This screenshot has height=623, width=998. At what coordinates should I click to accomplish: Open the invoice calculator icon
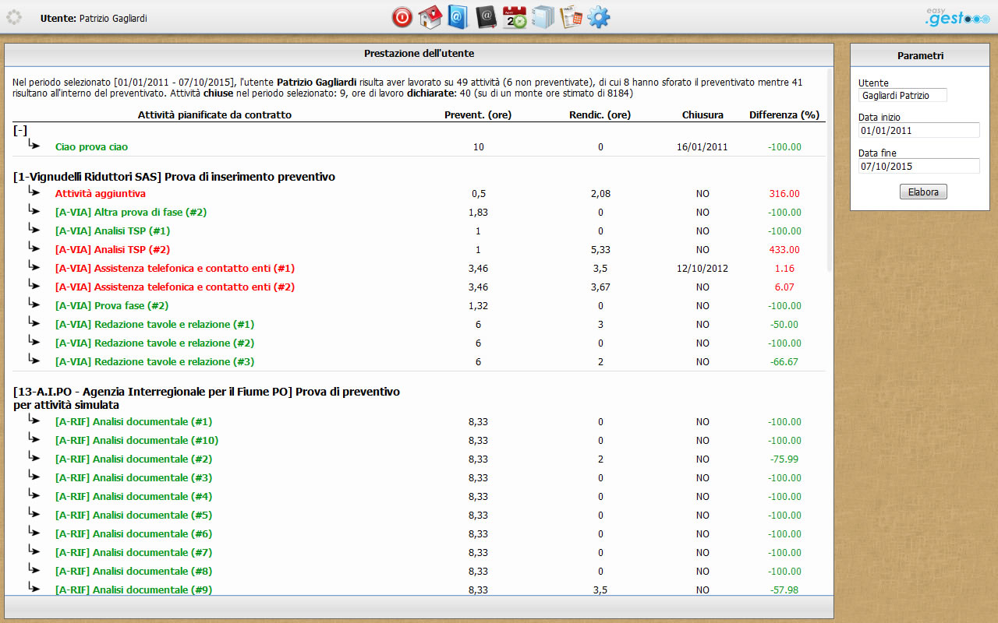571,17
